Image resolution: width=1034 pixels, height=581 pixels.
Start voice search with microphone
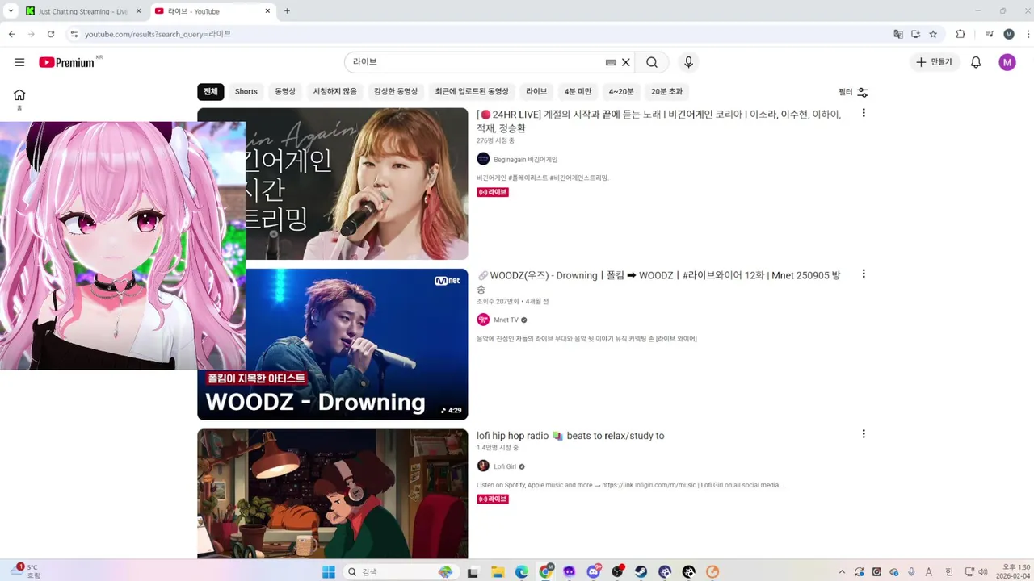click(688, 62)
